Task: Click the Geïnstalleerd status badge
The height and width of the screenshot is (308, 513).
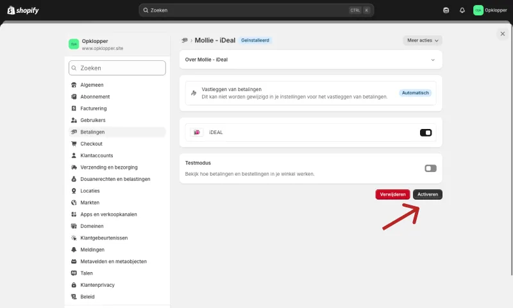Action: click(x=255, y=40)
